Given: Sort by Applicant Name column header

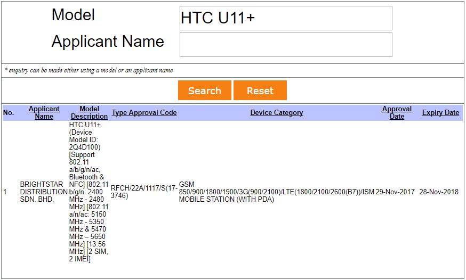Looking at the screenshot, I should [x=44, y=112].
